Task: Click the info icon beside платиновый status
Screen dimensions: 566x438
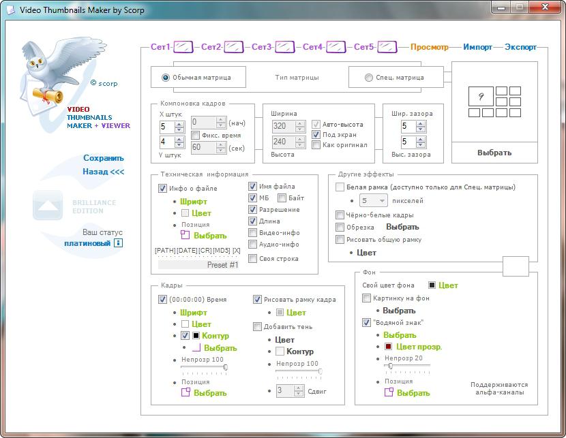Action: 118,243
